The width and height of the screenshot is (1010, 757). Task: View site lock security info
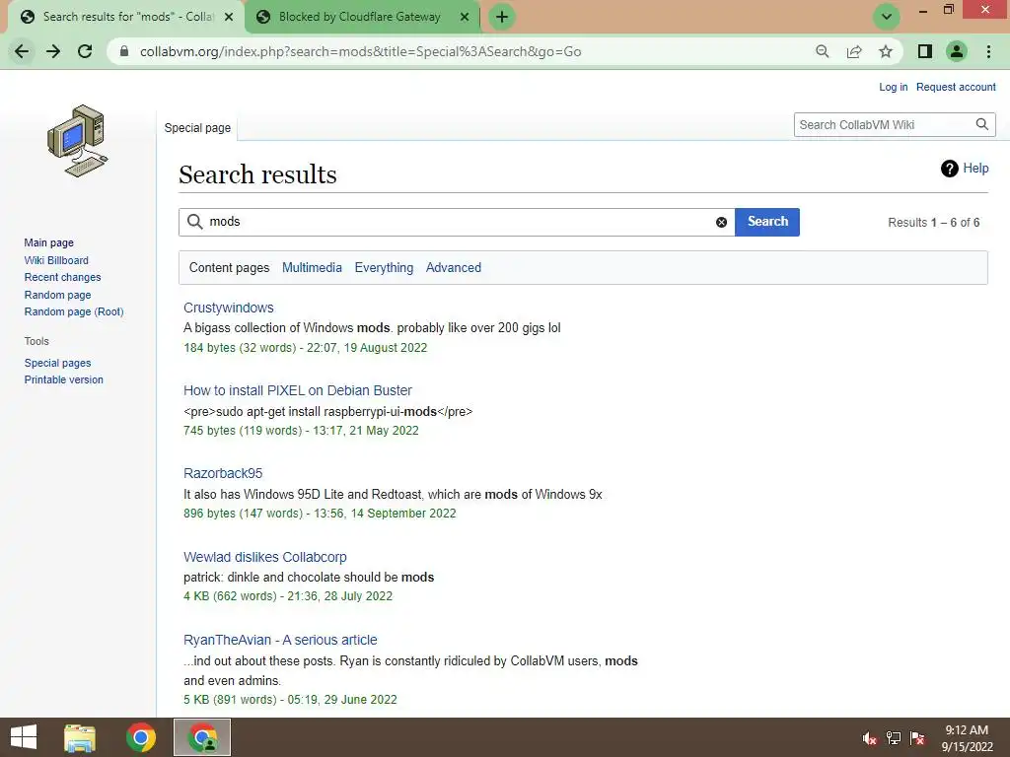tap(124, 51)
